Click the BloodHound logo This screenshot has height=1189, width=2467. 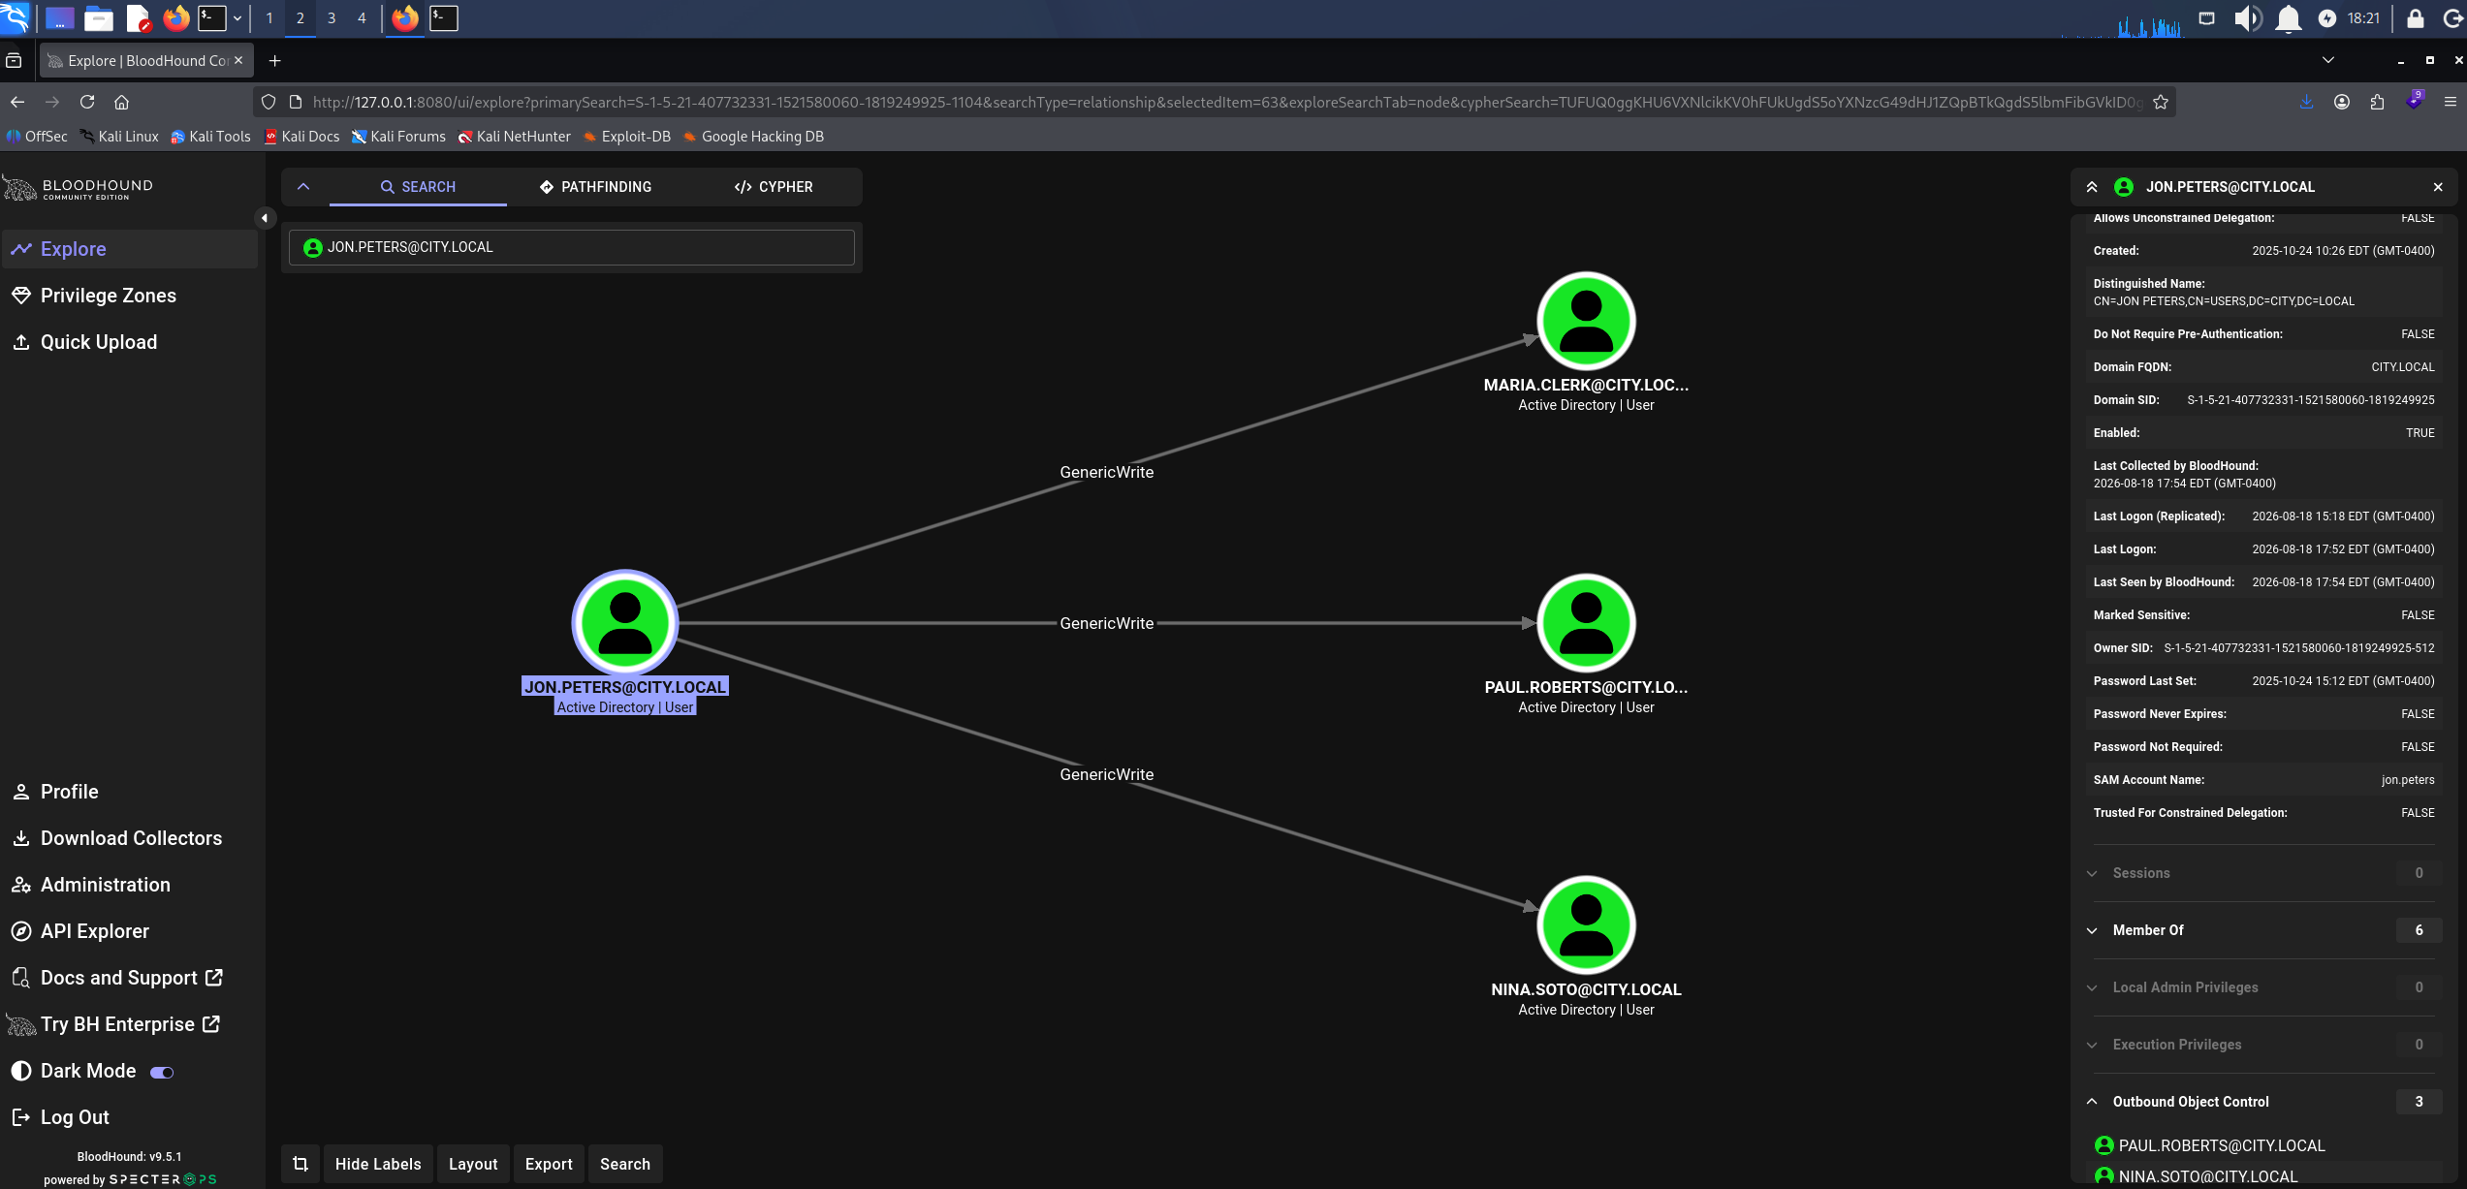click(78, 188)
